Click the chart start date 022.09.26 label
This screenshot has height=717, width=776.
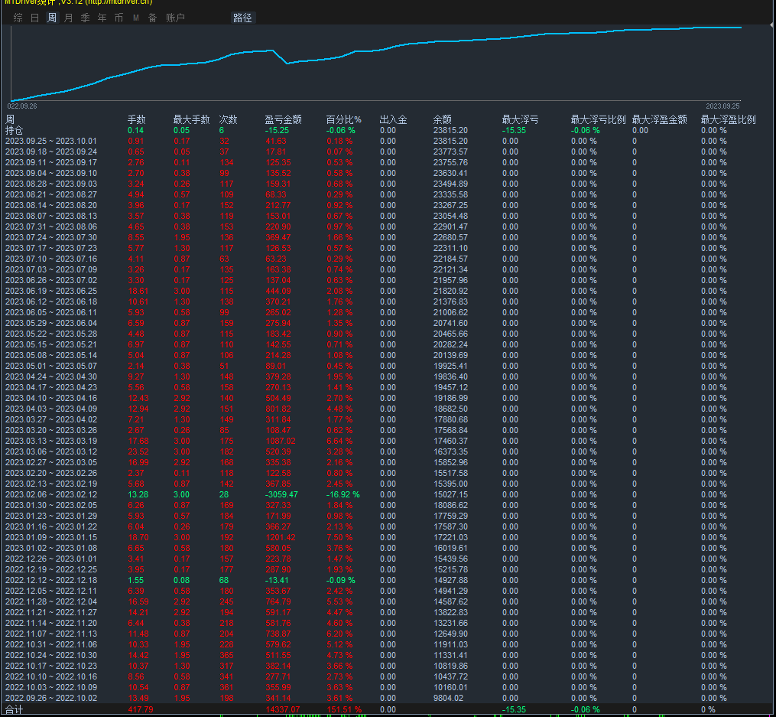[x=22, y=106]
